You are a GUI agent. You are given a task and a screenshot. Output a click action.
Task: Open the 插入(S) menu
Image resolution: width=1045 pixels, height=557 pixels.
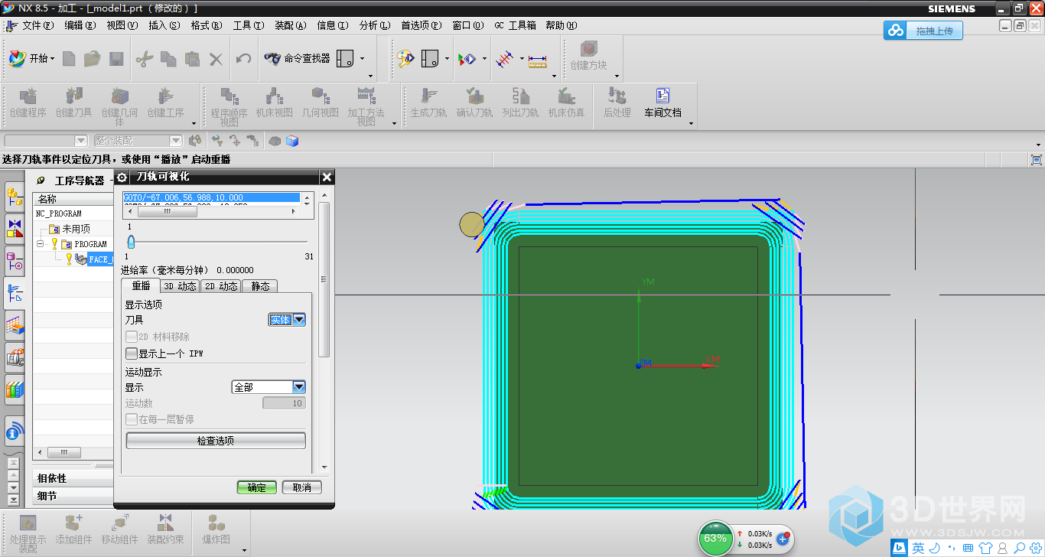164,25
